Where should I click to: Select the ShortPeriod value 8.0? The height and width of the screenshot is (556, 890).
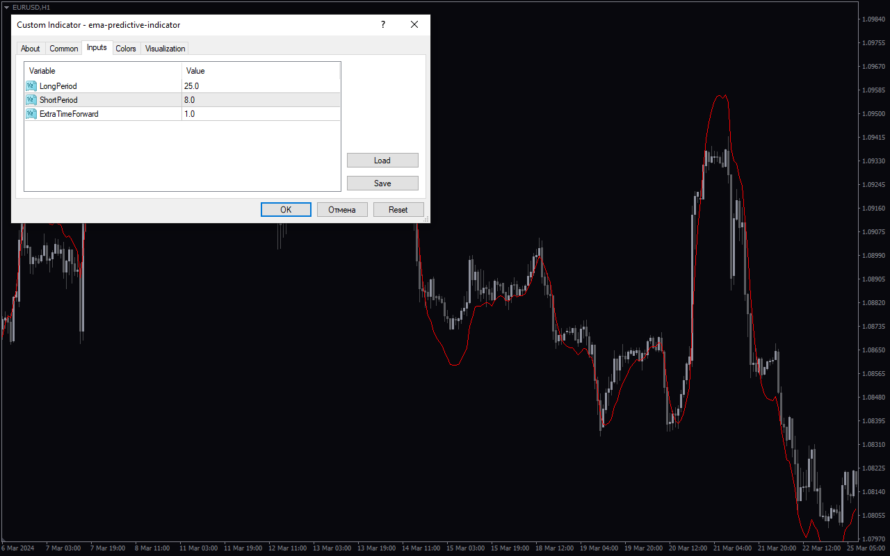pyautogui.click(x=261, y=100)
